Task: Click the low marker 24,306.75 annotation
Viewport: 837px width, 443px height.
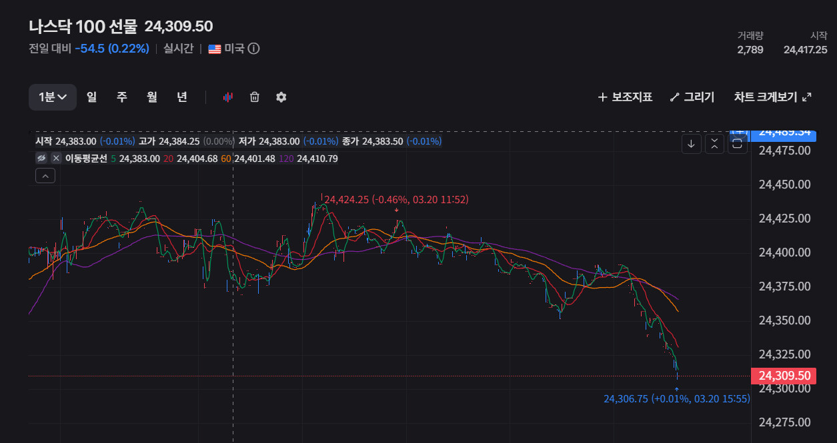Action: click(x=677, y=399)
